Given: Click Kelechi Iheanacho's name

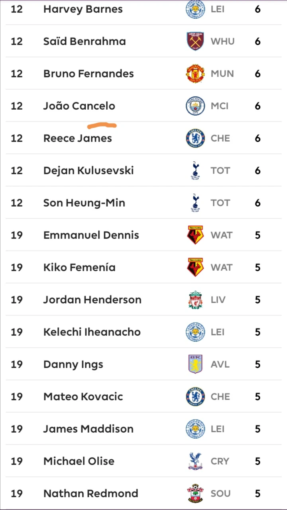Looking at the screenshot, I should pyautogui.click(x=92, y=332).
